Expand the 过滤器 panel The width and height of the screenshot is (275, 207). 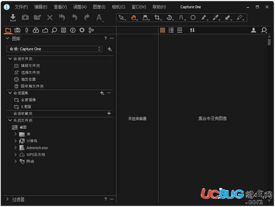(x=7, y=199)
